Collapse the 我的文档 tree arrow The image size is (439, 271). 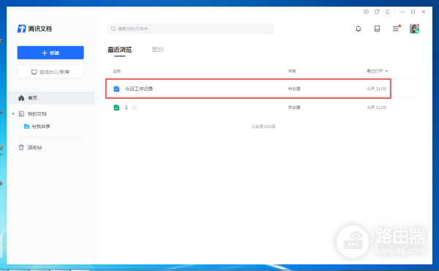coord(13,114)
